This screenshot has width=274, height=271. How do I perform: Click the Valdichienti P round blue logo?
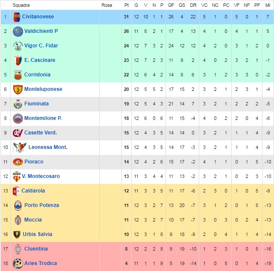[x=18, y=32]
